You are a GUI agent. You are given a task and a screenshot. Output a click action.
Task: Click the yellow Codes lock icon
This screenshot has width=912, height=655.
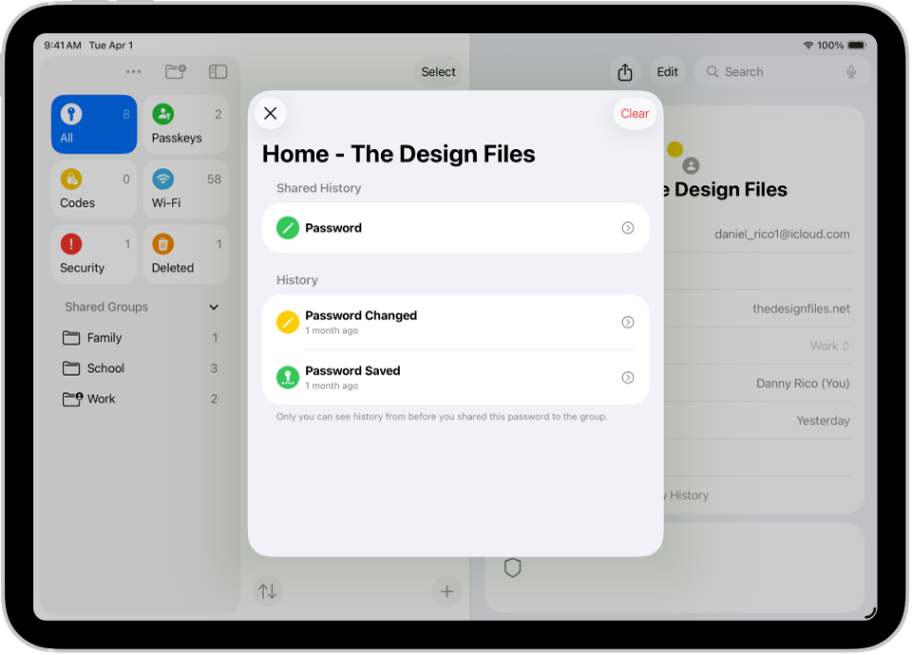pyautogui.click(x=71, y=179)
